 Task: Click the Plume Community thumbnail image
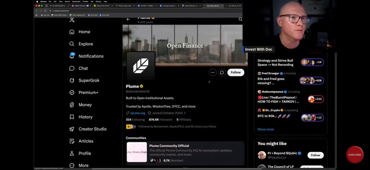pos(137,152)
